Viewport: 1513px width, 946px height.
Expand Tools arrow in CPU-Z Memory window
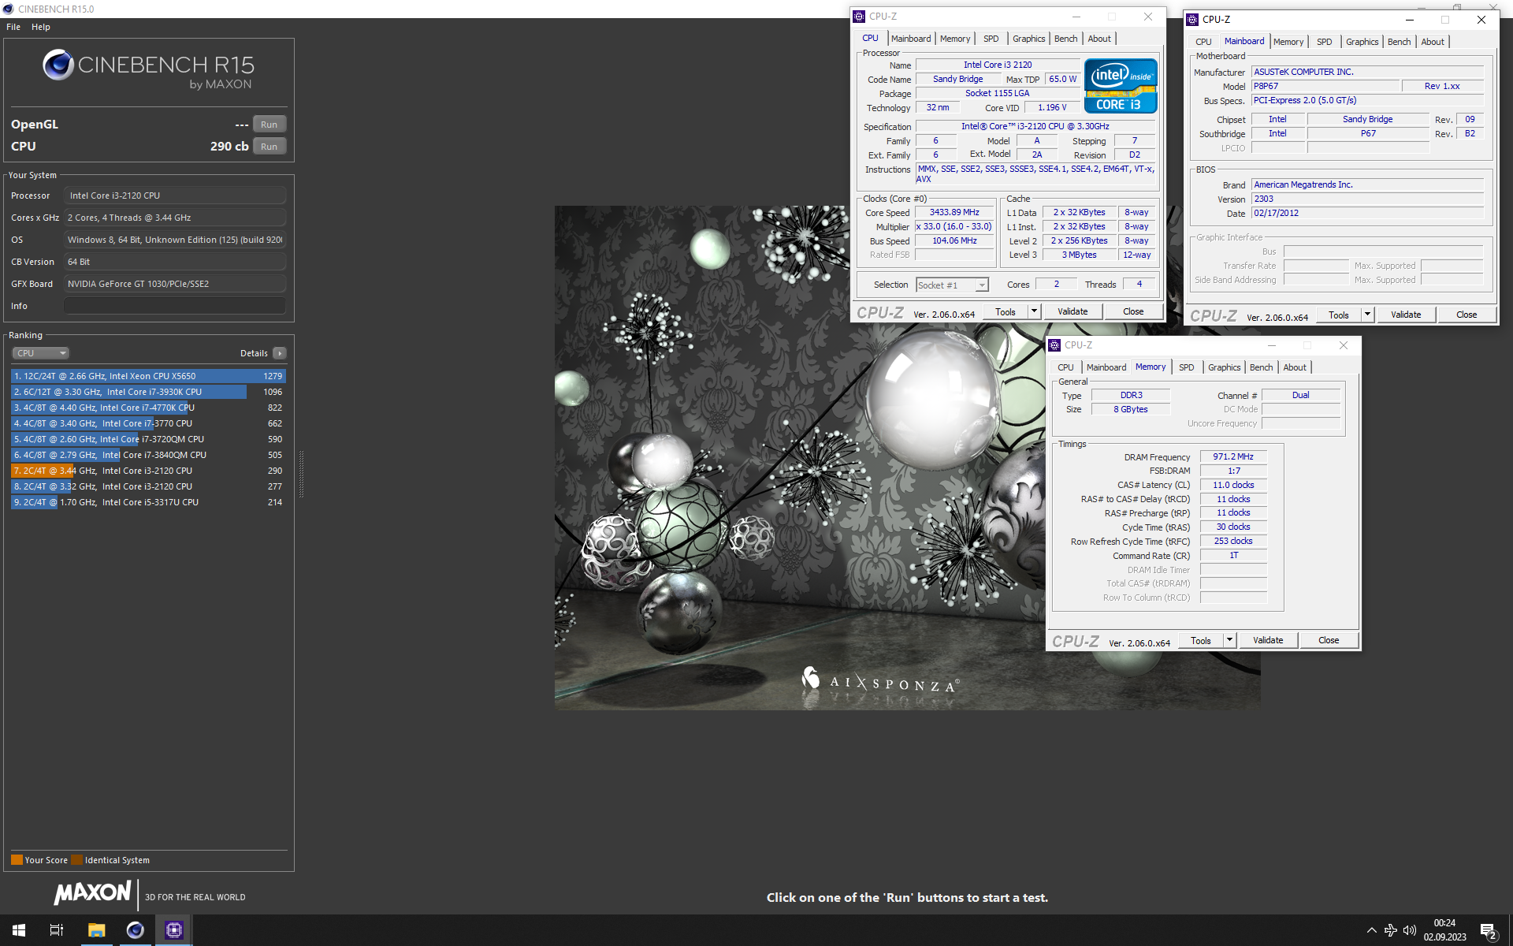(x=1229, y=640)
